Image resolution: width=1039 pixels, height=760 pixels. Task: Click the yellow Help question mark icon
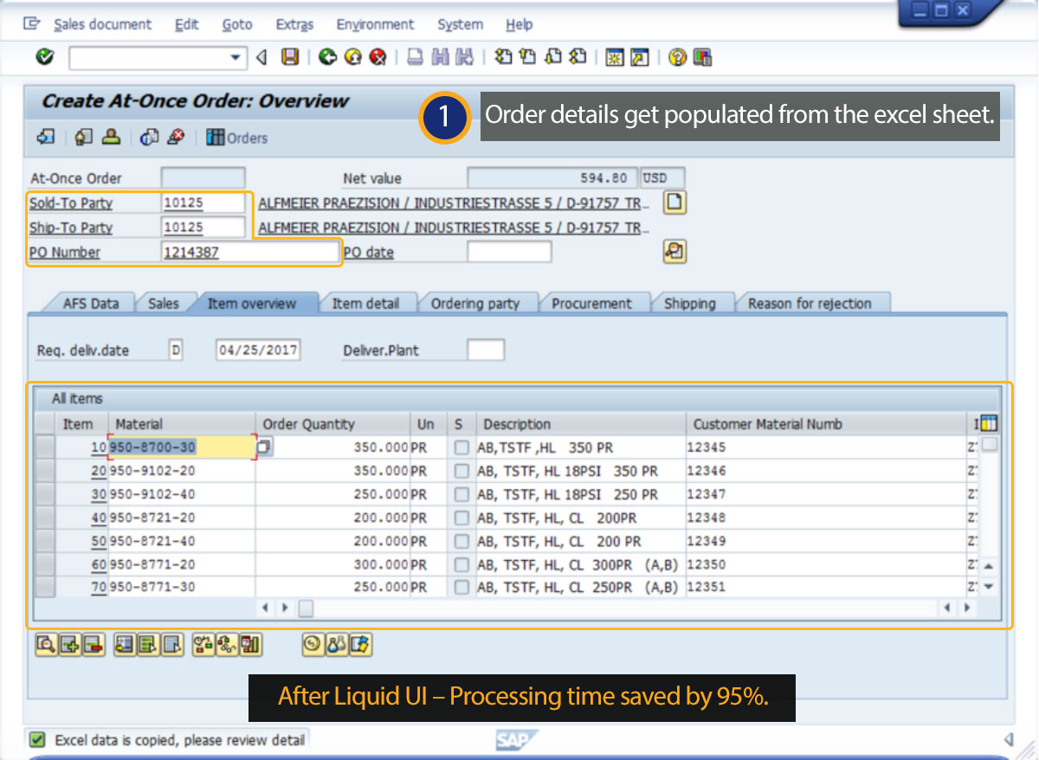coord(677,58)
